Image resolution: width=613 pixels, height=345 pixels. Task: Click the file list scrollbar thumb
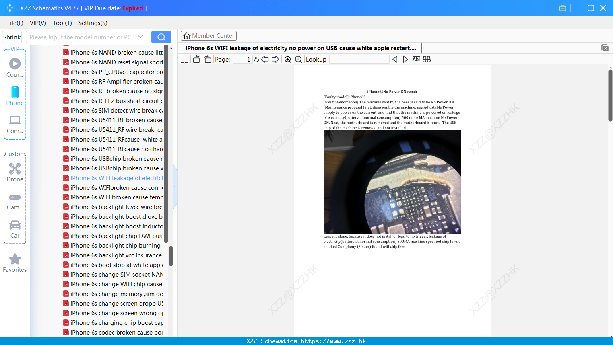[x=171, y=256]
